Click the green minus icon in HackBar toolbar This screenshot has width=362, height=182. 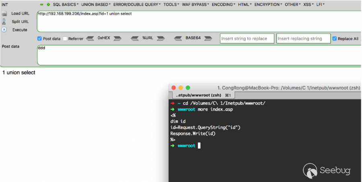[x=41, y=4]
